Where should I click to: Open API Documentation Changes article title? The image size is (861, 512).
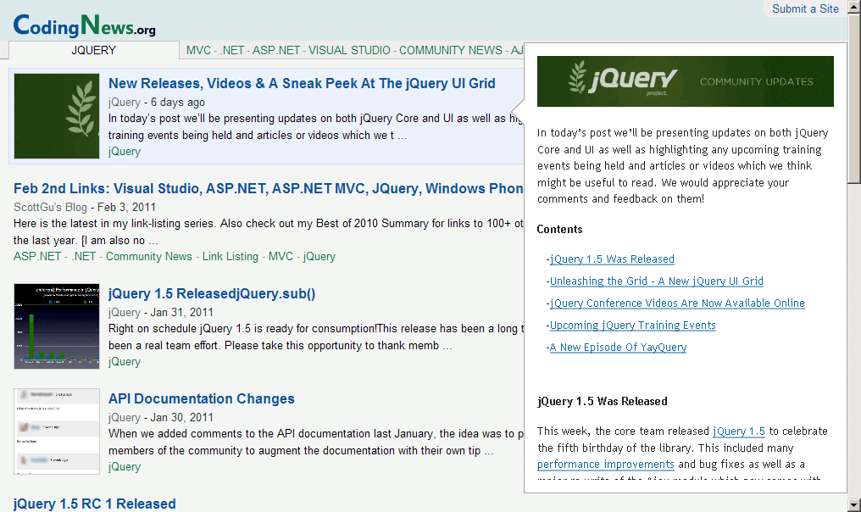201,398
